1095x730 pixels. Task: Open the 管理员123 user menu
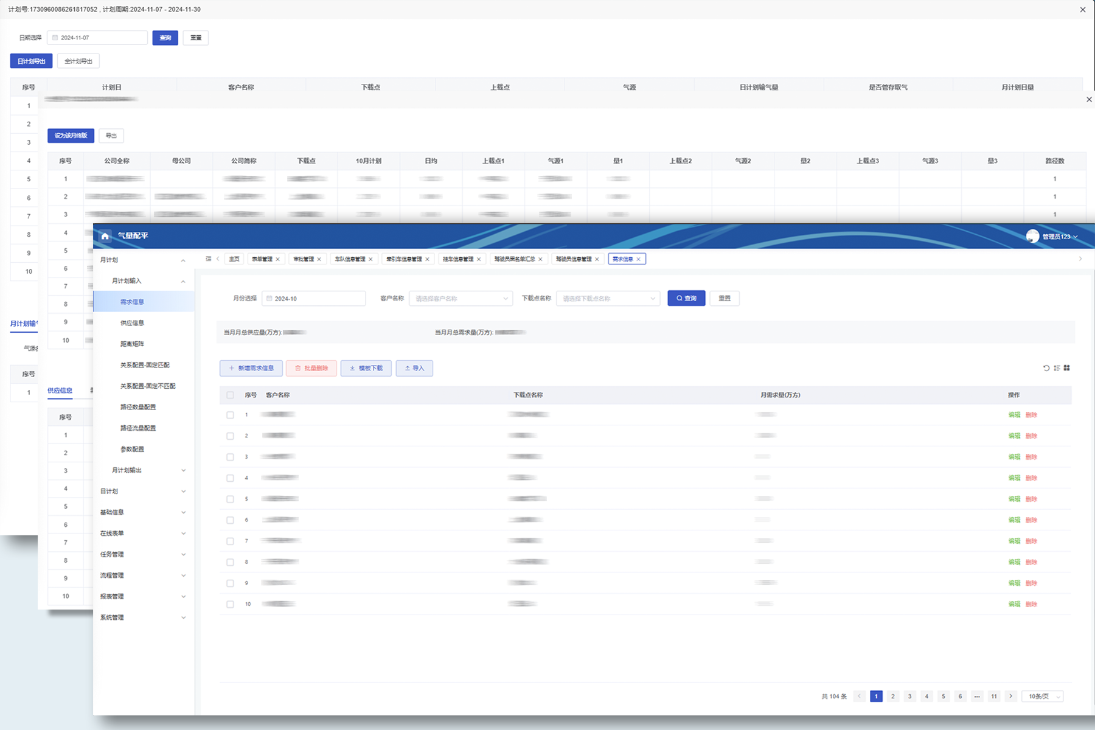coord(1060,237)
